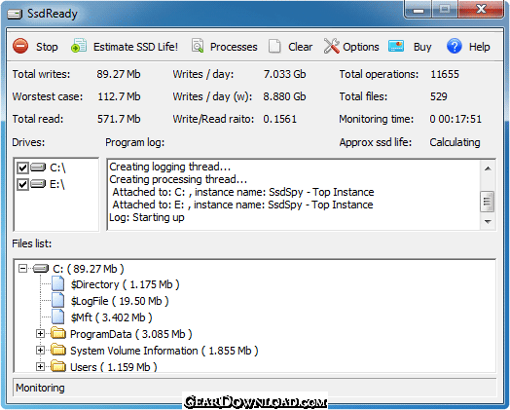Click the SsdReady title bar app icon
Screen dimensions: 510x410
[x=15, y=14]
